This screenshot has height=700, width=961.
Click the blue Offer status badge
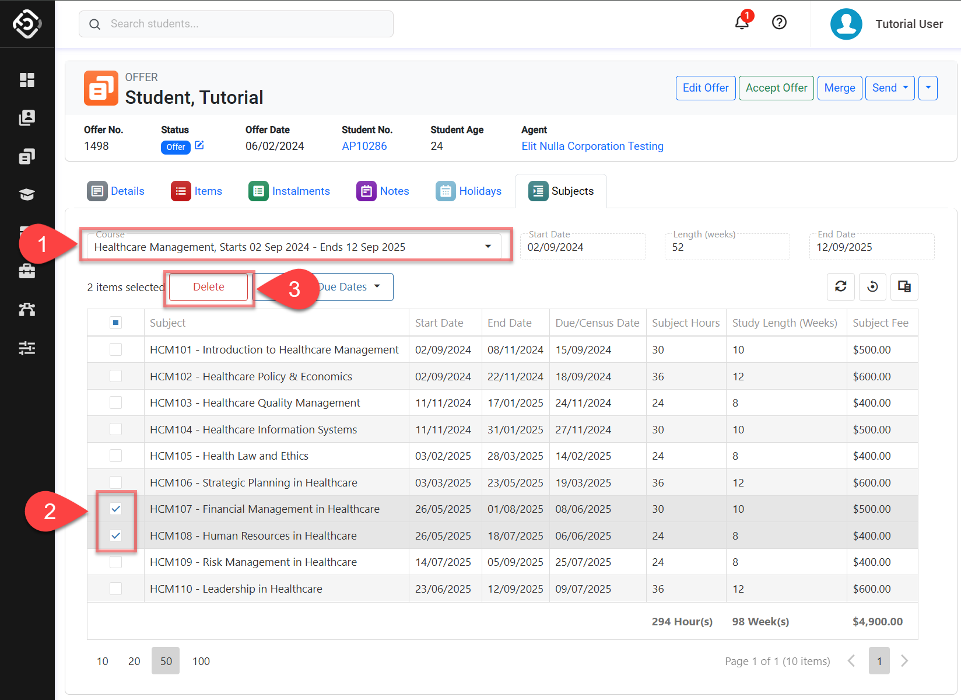click(x=176, y=147)
